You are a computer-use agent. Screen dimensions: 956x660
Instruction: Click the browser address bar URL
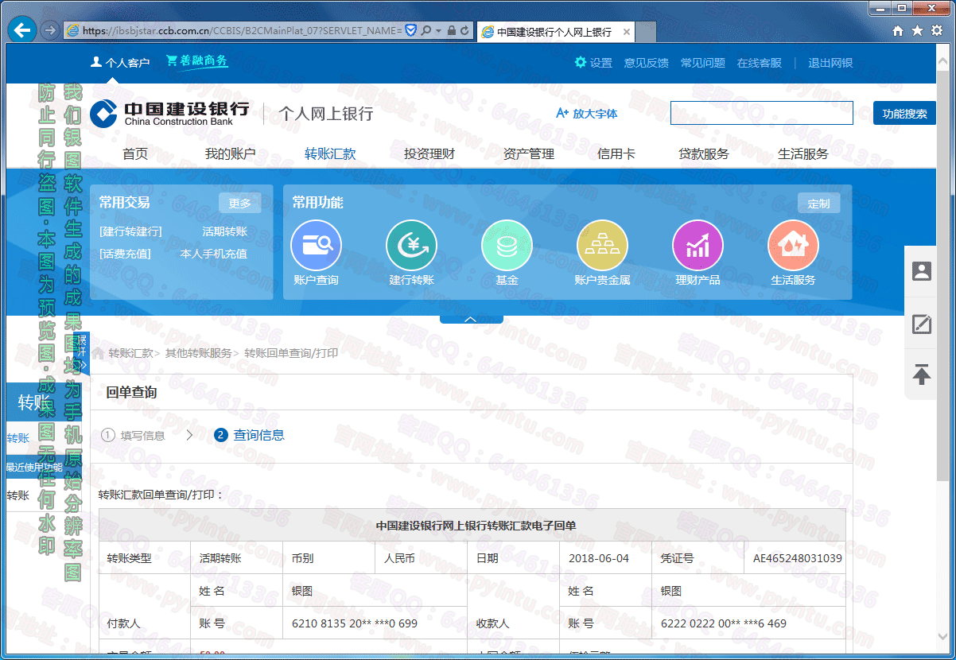click(242, 30)
